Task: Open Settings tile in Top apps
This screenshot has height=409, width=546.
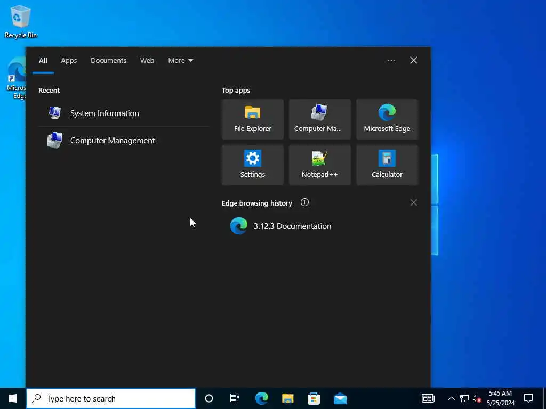Action: (252, 165)
